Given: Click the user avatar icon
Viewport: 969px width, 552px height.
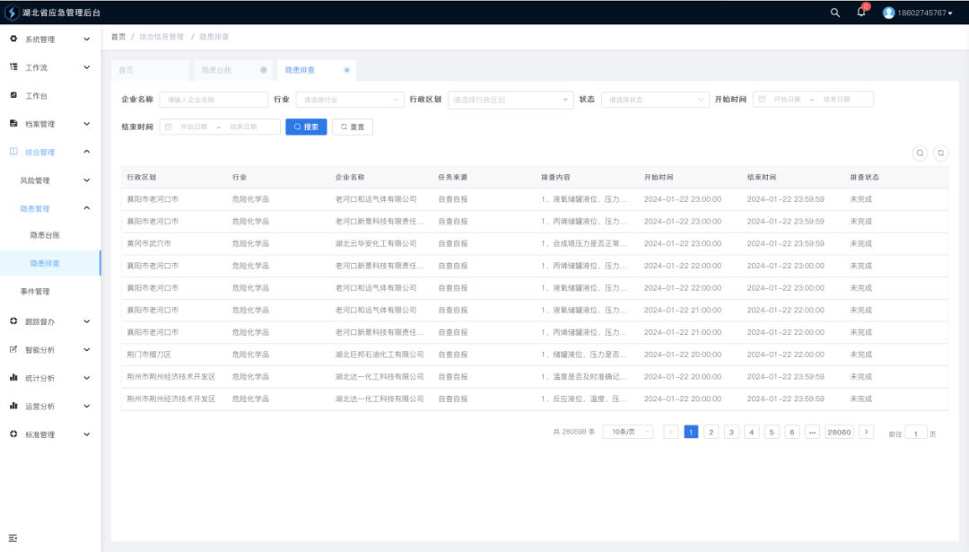Looking at the screenshot, I should 888,13.
